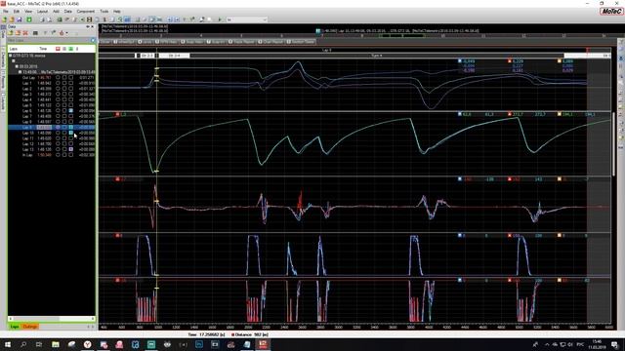Select Lap 2 main radio button
The width and height of the screenshot is (625, 351).
[x=58, y=89]
